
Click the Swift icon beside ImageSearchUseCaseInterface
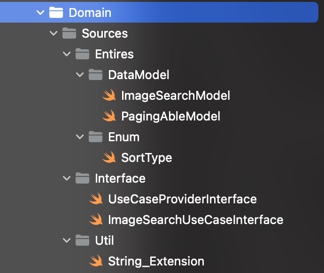point(96,219)
